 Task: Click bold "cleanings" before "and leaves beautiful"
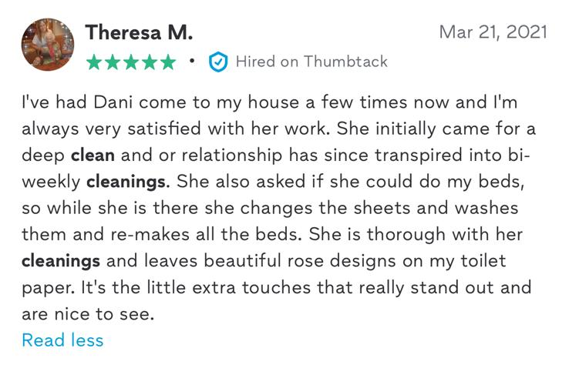(59, 261)
